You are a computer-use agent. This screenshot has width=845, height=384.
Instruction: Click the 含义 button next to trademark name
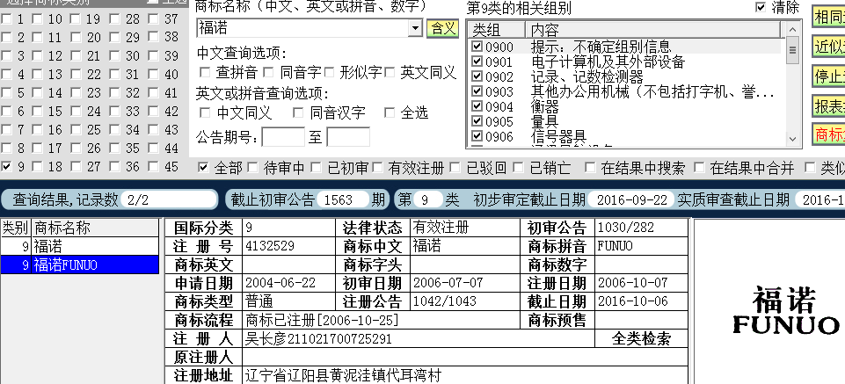pos(442,28)
